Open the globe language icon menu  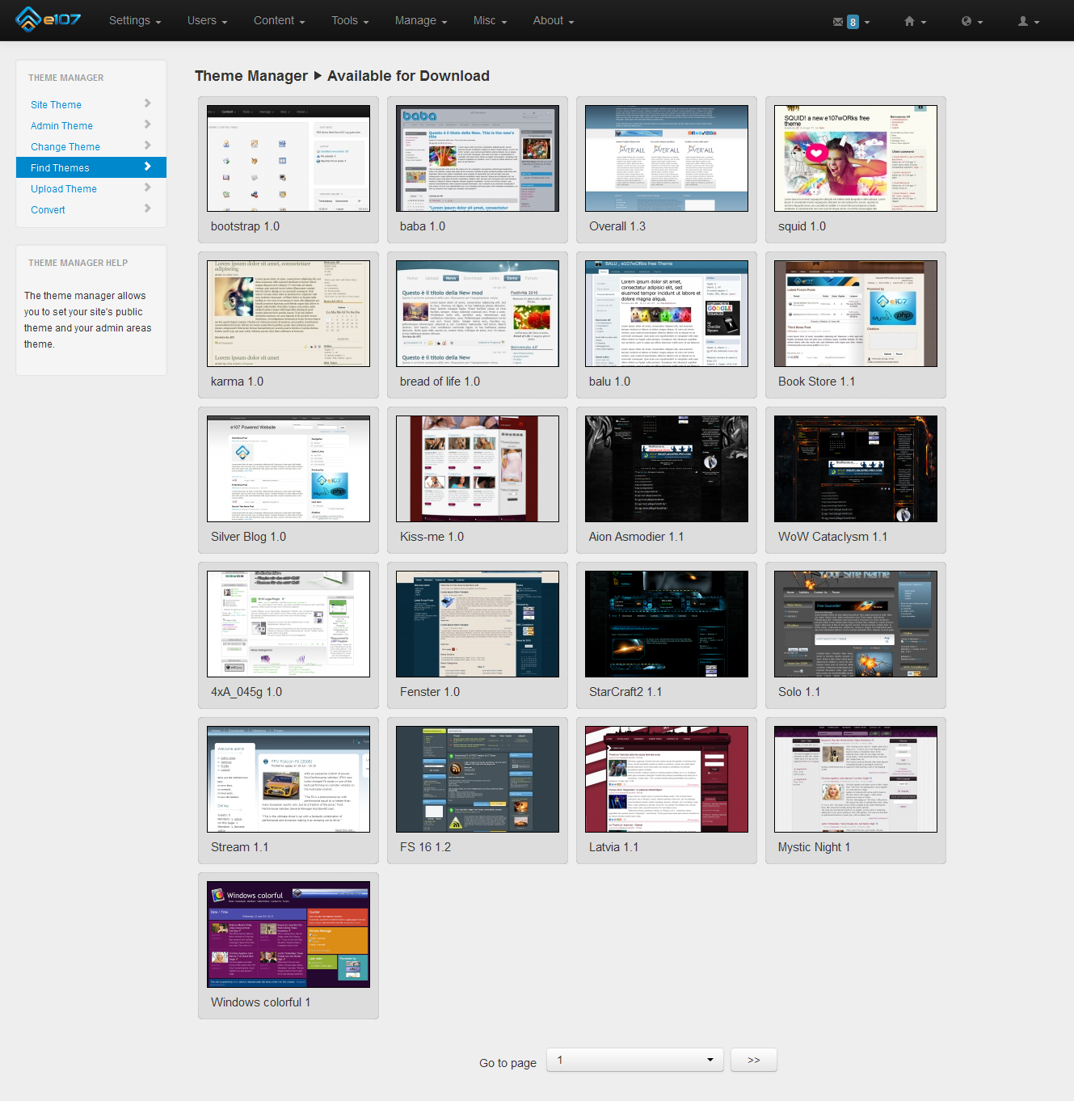[971, 21]
